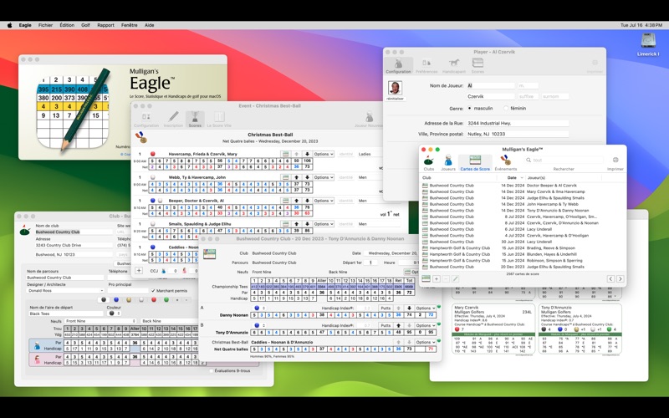Open Options dropdown for Webb, Ty & Havercamp, John
This screenshot has height=418, width=669.
click(x=324, y=177)
